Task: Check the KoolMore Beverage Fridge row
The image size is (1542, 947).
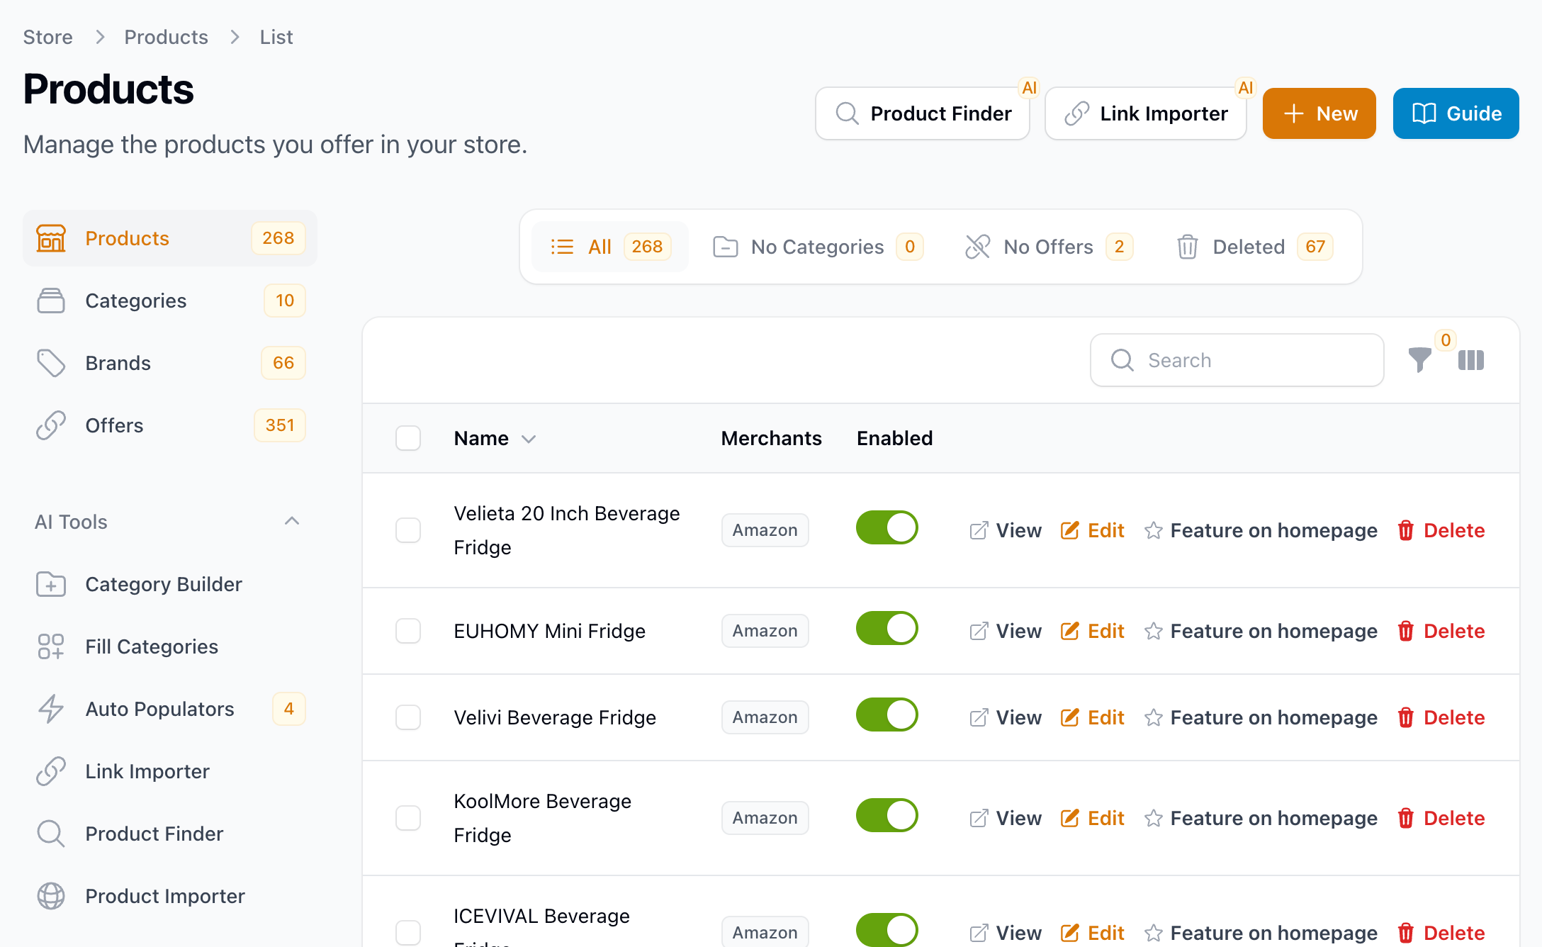Action: [x=408, y=818]
